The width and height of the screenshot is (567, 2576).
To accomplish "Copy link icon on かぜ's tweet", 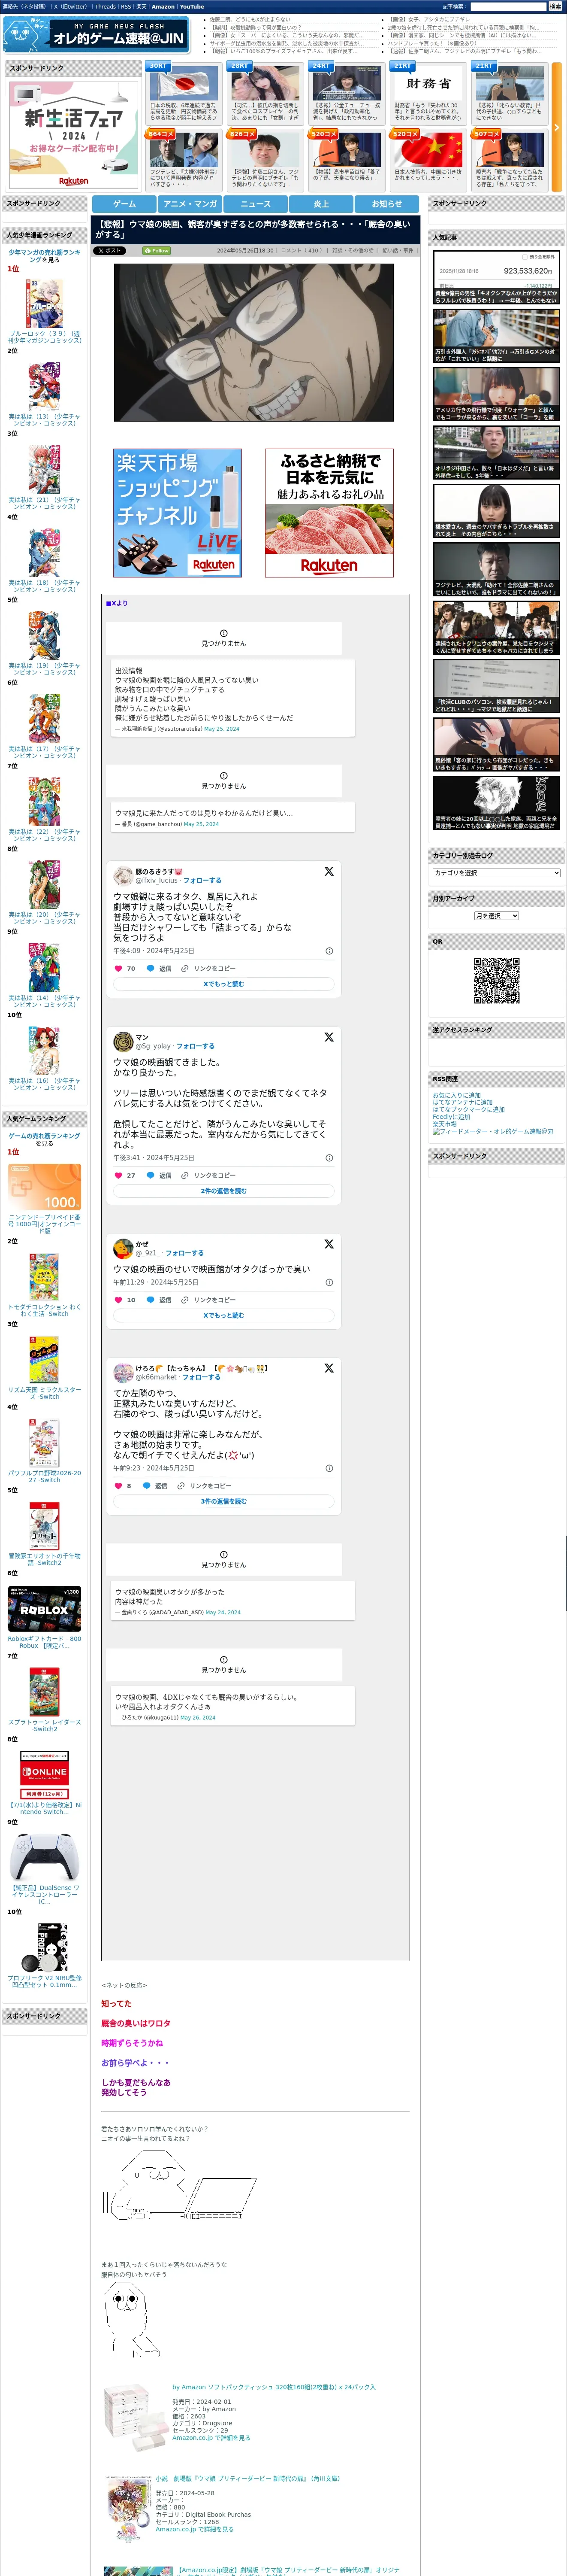I will pyautogui.click(x=185, y=1300).
